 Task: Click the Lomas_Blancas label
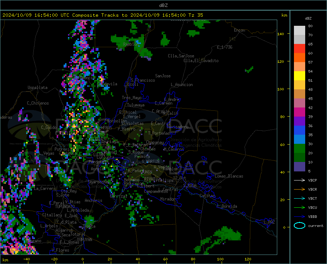(229, 176)
